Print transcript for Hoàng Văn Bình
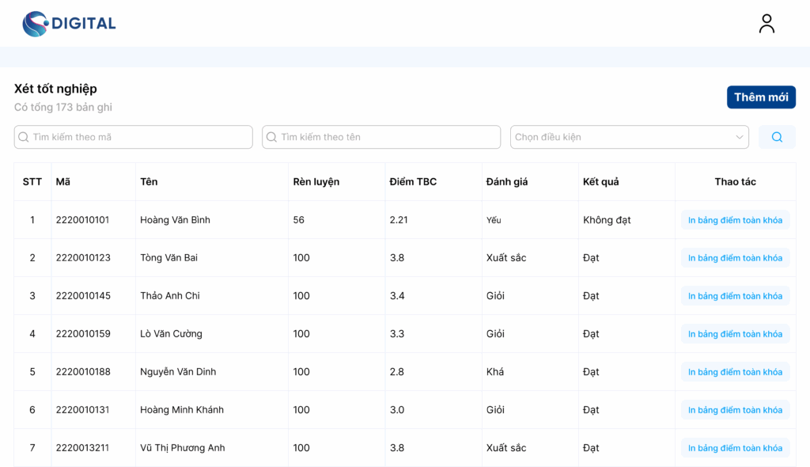The image size is (810, 467). tap(735, 220)
